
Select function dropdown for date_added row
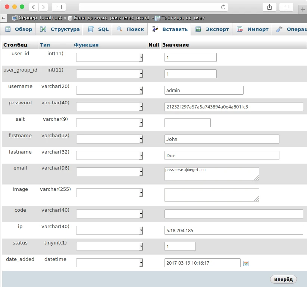click(x=110, y=263)
